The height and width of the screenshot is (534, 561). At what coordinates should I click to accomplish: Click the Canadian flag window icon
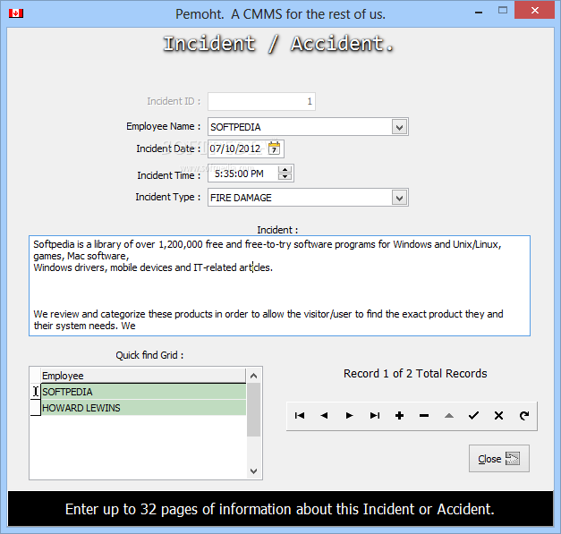(x=16, y=13)
